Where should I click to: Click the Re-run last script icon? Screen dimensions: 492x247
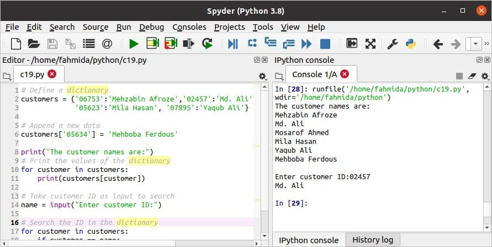(x=207, y=44)
